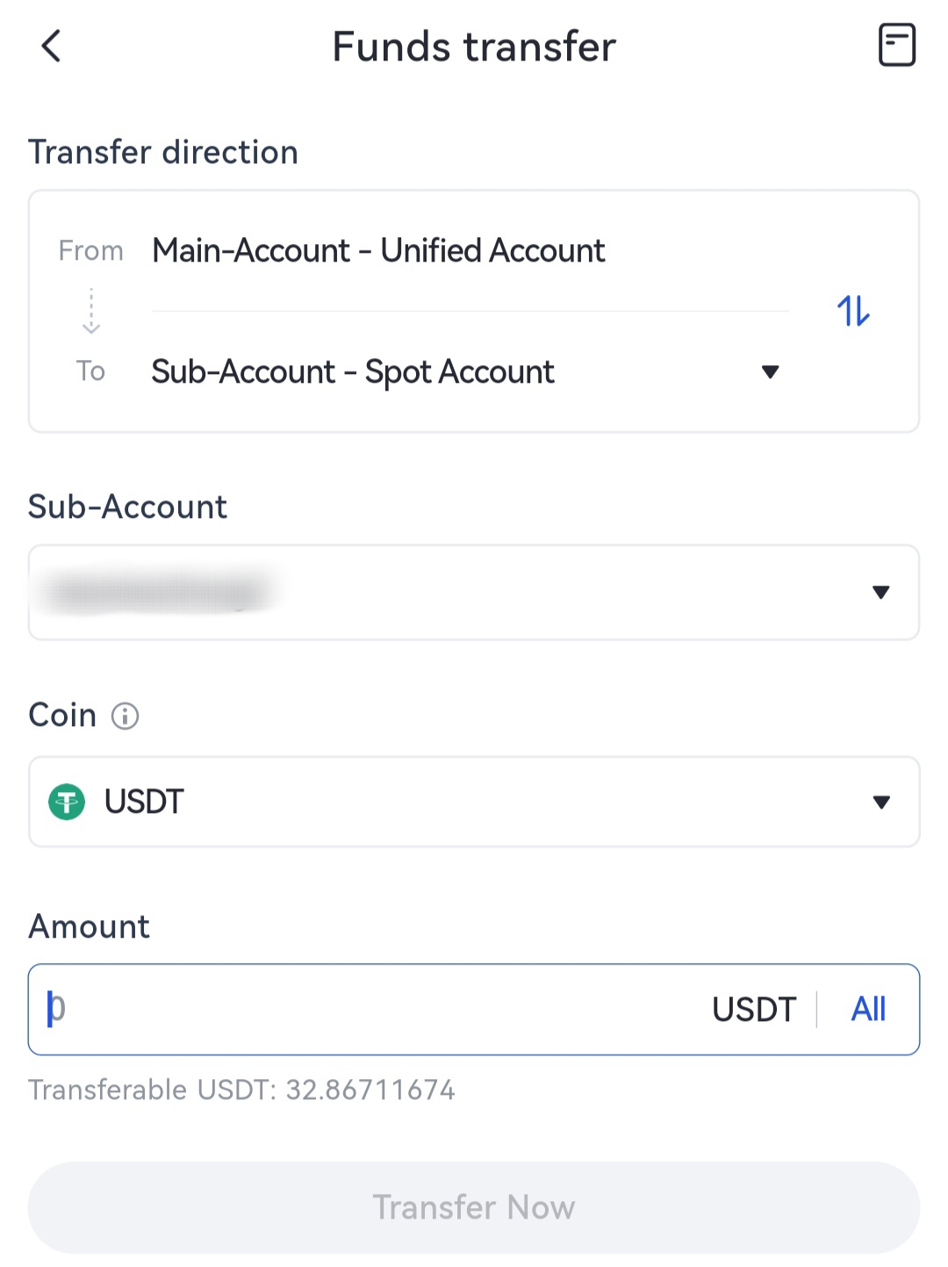Expand the Coin dropdown arrow

[881, 802]
